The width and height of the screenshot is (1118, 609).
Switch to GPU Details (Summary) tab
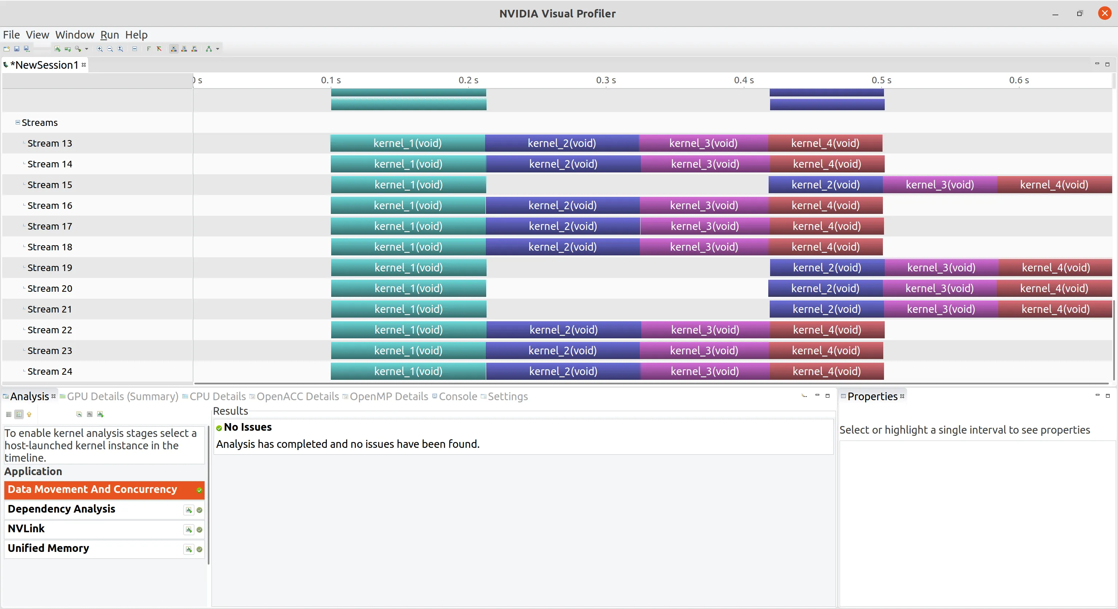[x=119, y=397]
